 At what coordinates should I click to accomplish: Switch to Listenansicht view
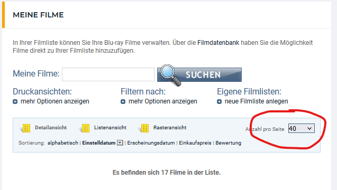pos(110,128)
